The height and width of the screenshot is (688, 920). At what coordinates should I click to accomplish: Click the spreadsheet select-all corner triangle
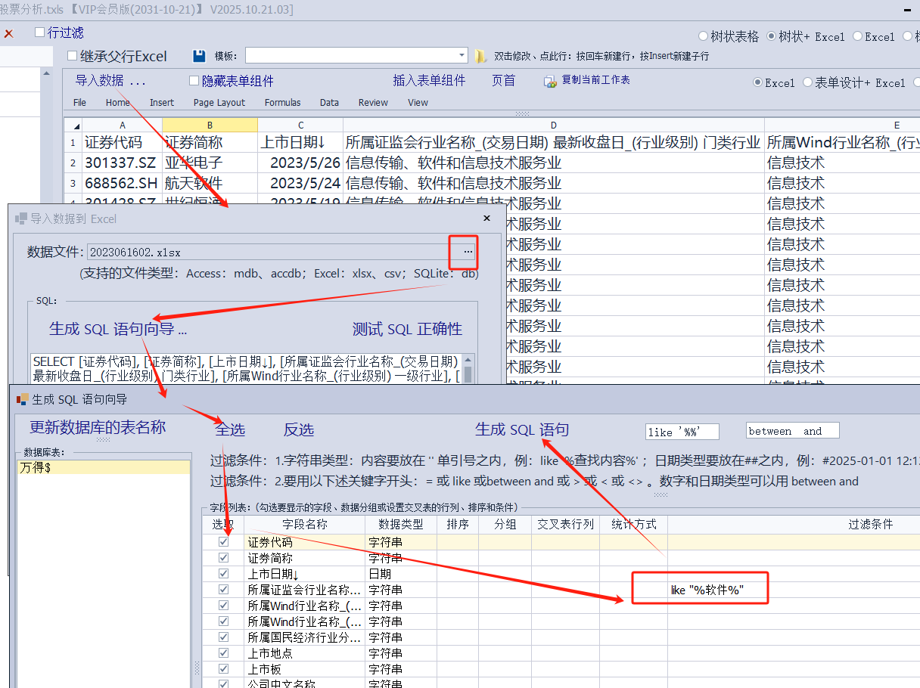click(x=73, y=126)
